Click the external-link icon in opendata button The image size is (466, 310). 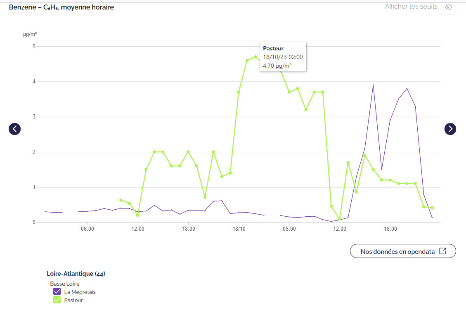(x=443, y=251)
